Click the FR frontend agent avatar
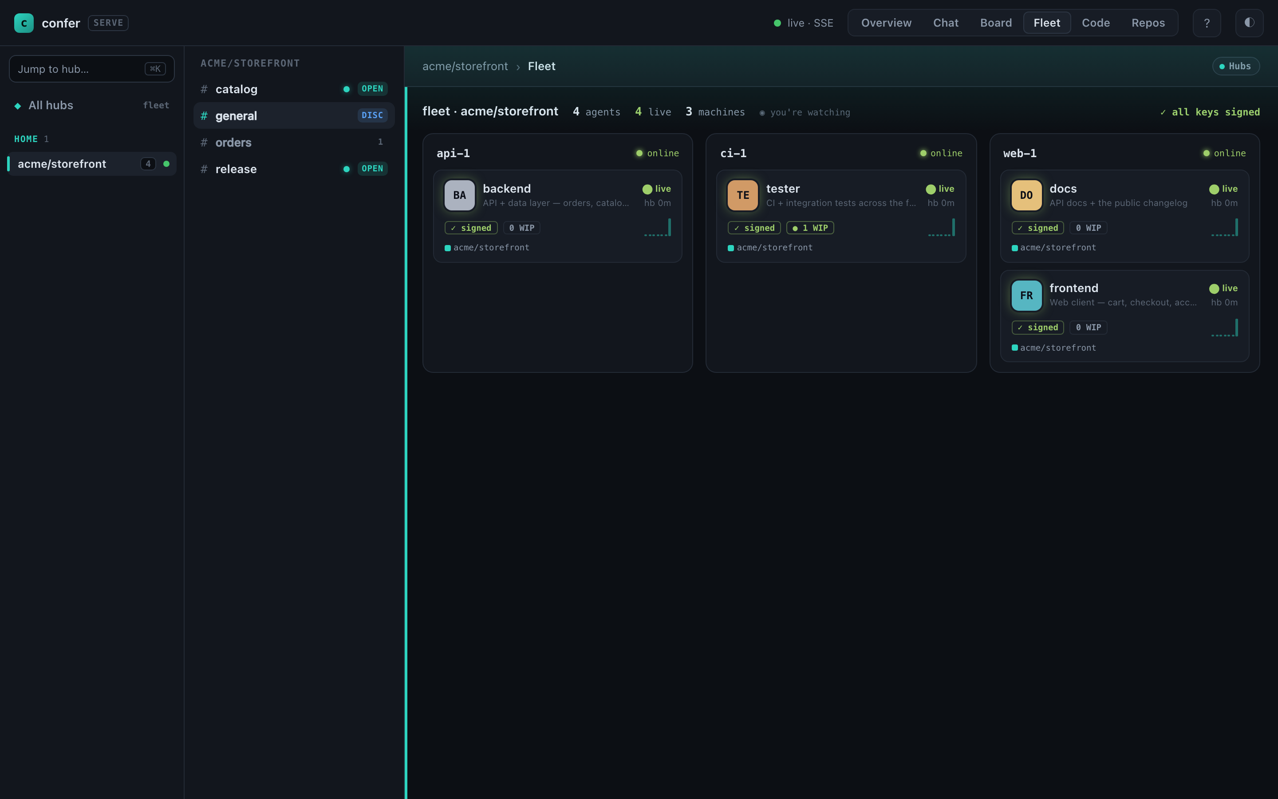Screen dimensions: 1278x799 [1026, 295]
